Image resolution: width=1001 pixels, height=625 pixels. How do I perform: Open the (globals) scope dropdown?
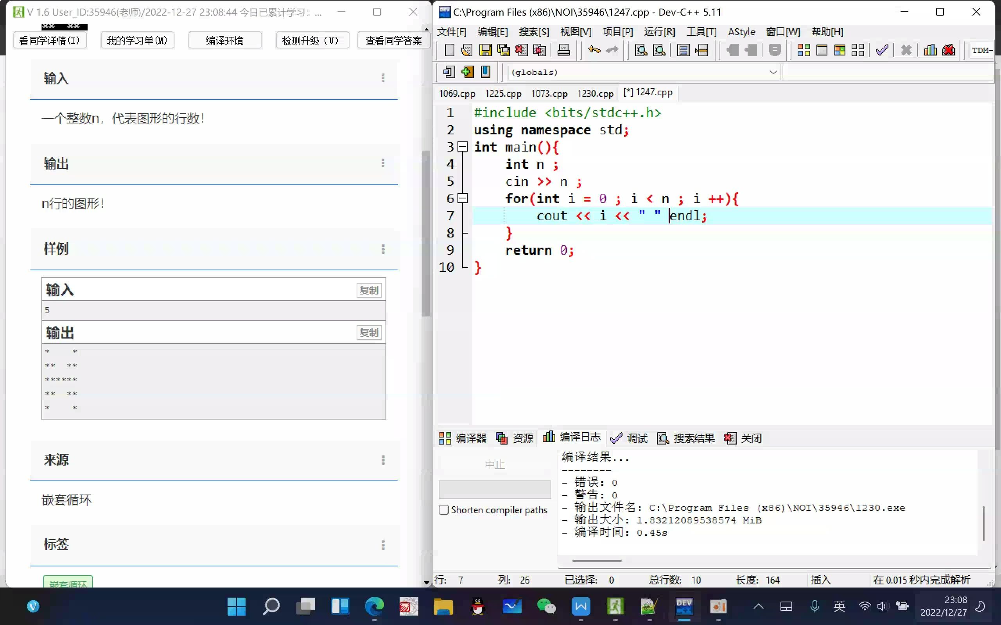coord(773,72)
